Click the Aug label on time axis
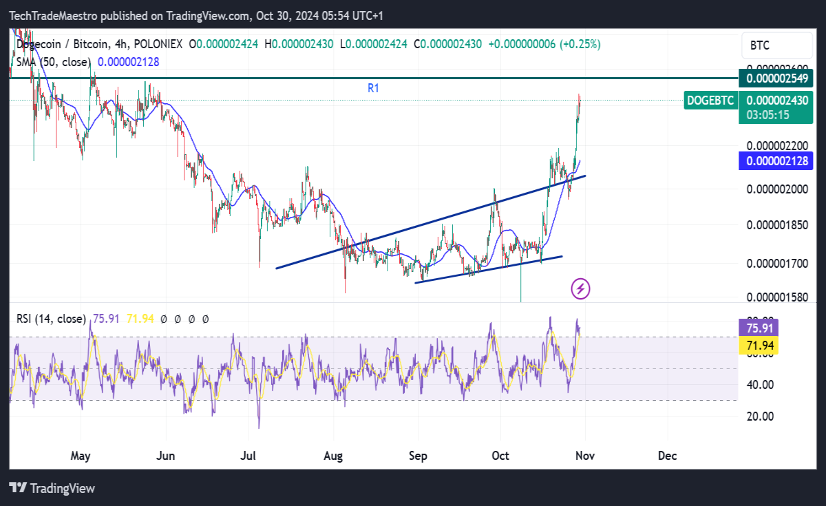The height and width of the screenshot is (506, 826). 333,456
